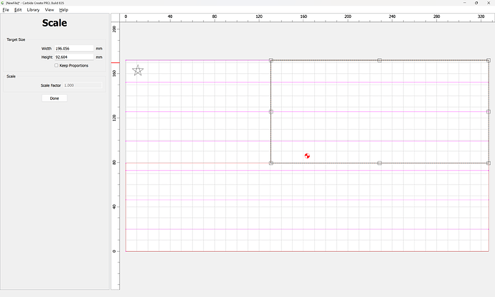Open the Edit menu
Image resolution: width=495 pixels, height=297 pixels.
(18, 10)
